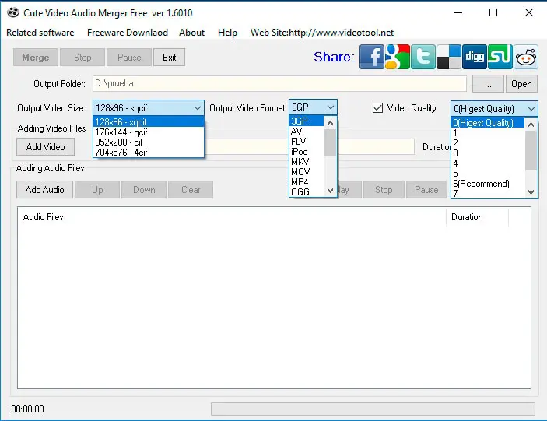547x421 pixels.
Task: Select 128x96 - sqcif video size
Action: click(149, 122)
